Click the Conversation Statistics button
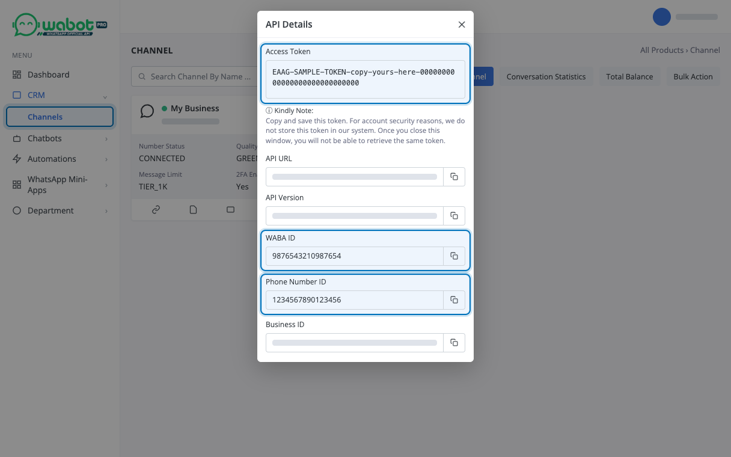This screenshot has width=731, height=457. click(x=546, y=76)
